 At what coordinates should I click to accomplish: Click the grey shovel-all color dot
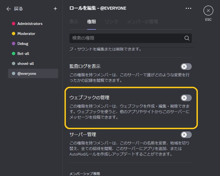pos(14,63)
